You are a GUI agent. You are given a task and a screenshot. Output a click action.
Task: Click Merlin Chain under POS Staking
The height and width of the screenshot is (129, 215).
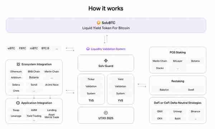160,61
